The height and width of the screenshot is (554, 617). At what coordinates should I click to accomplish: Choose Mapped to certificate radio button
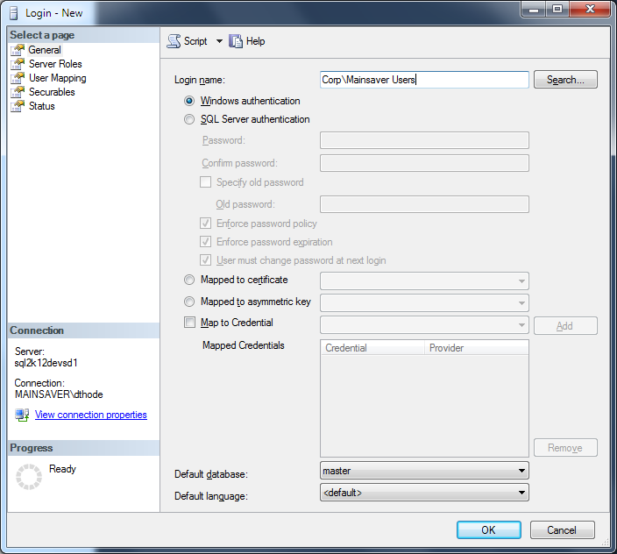189,280
